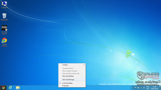Toggle the Lock the taskbar checkmark
The width and height of the screenshot is (161, 90).
coord(60,83)
